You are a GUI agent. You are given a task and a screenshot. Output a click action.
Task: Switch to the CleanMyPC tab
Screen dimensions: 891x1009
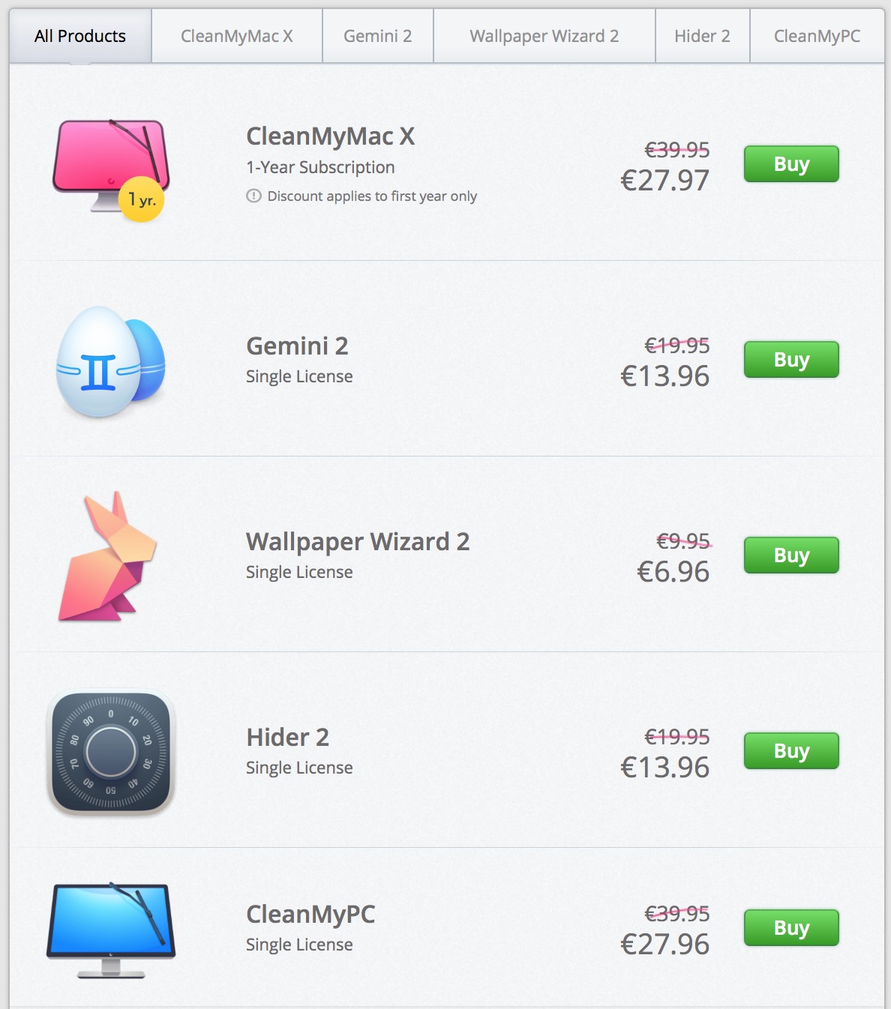[817, 36]
